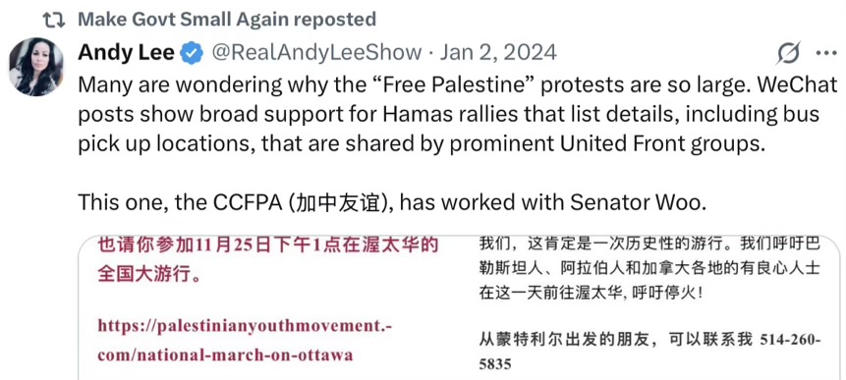Click the line starting with This one, the CCFPA

[392, 202]
